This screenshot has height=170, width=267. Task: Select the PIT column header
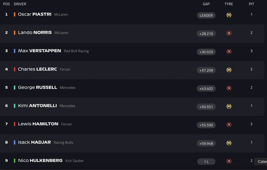[251, 4]
